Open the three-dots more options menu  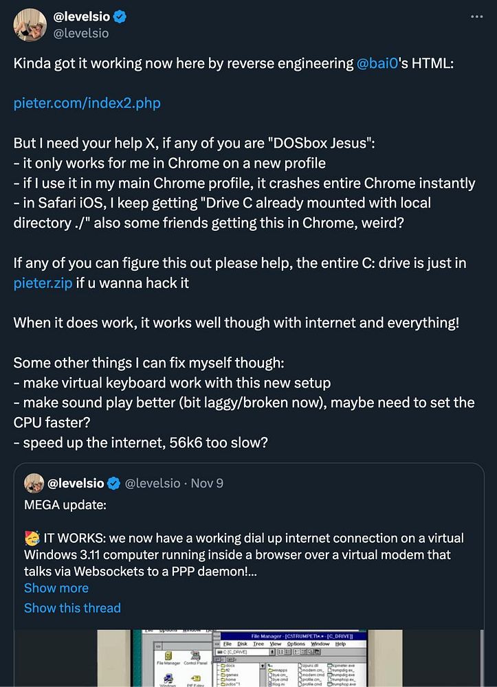pos(476,15)
